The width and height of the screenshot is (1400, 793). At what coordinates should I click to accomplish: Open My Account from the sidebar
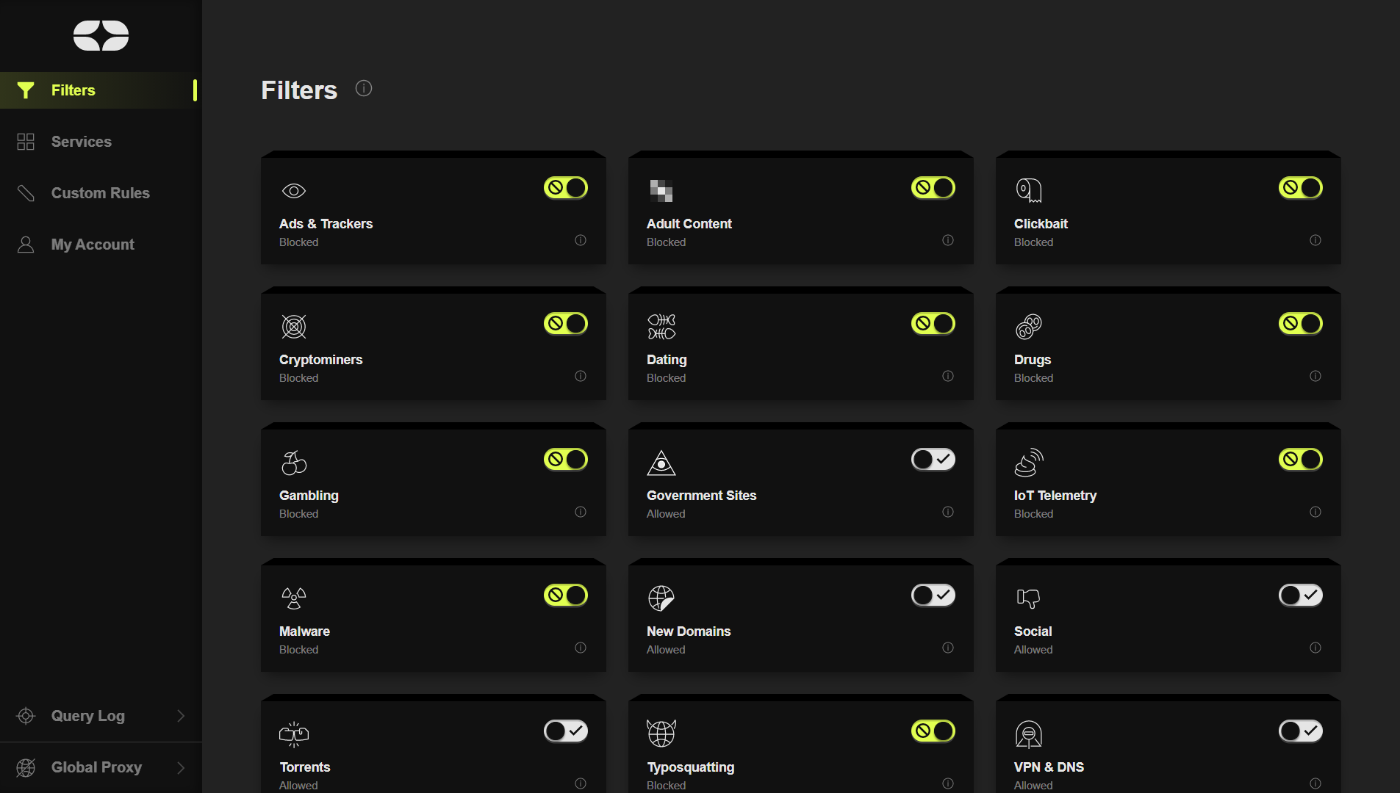coord(93,244)
